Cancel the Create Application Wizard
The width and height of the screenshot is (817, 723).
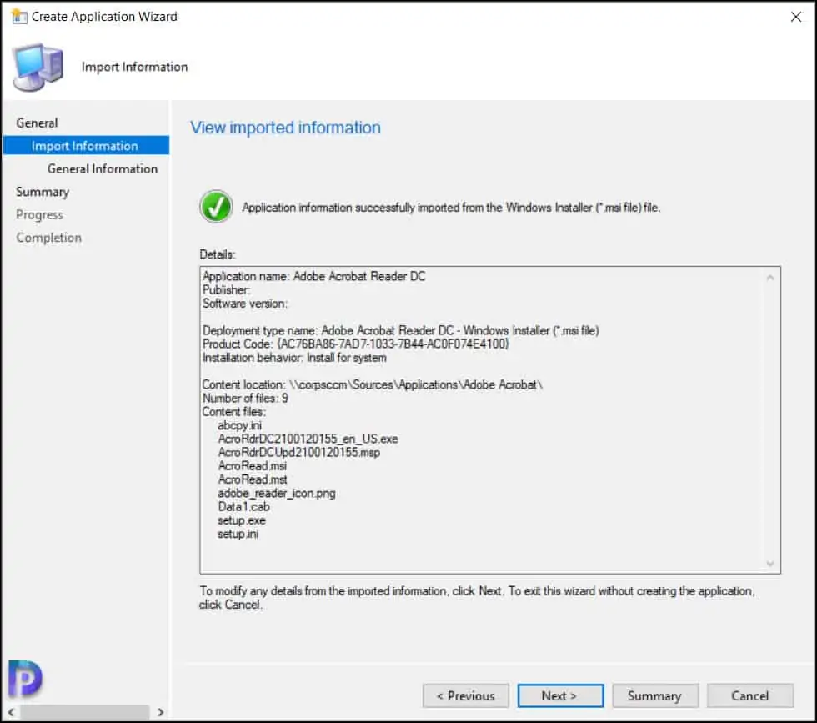(x=749, y=695)
